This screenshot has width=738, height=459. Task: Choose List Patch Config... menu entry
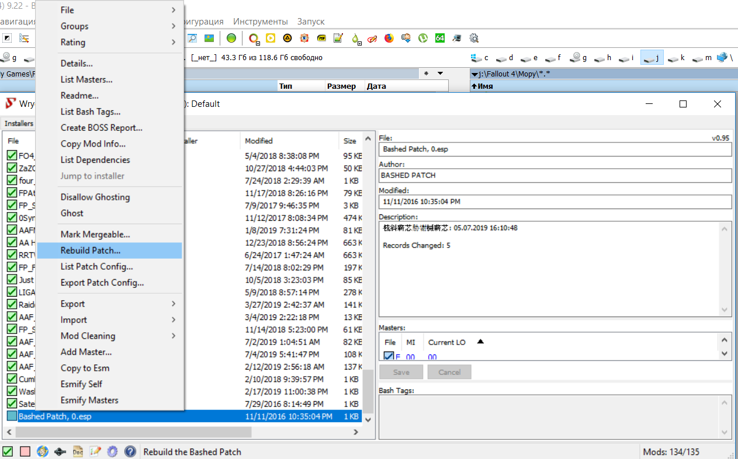(x=96, y=266)
